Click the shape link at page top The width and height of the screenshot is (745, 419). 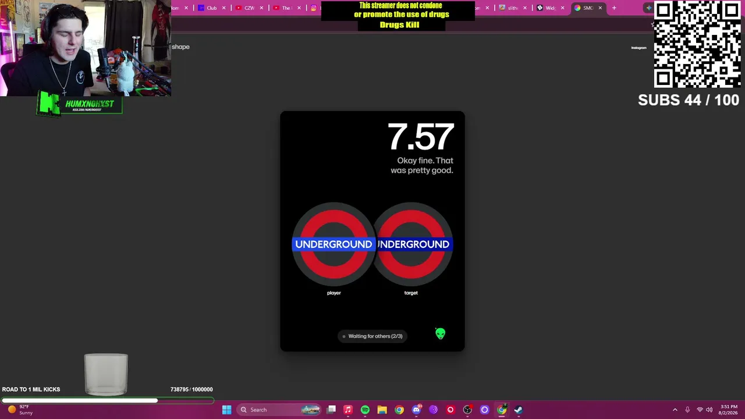180,47
